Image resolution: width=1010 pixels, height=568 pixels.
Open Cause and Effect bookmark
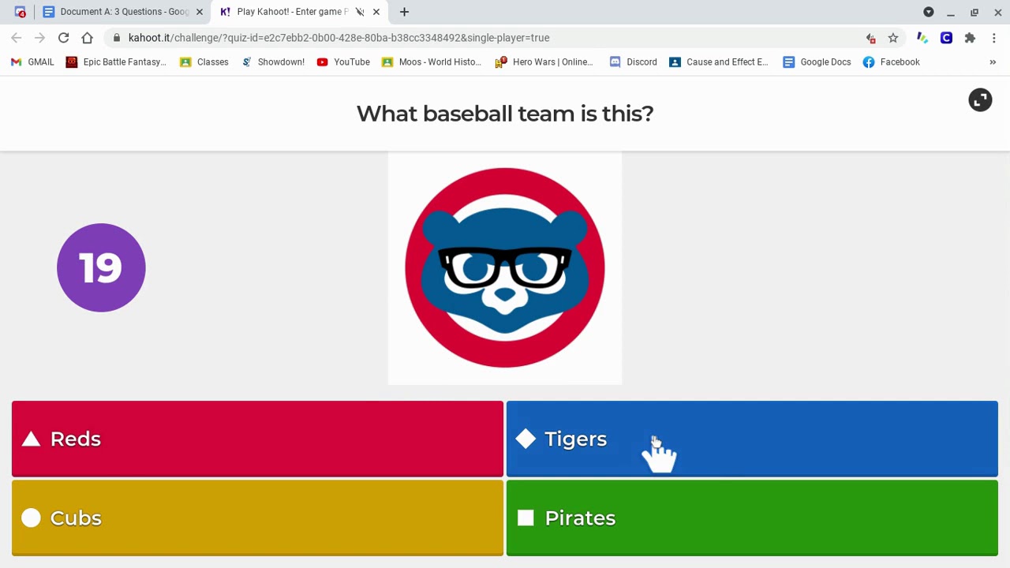(719, 62)
